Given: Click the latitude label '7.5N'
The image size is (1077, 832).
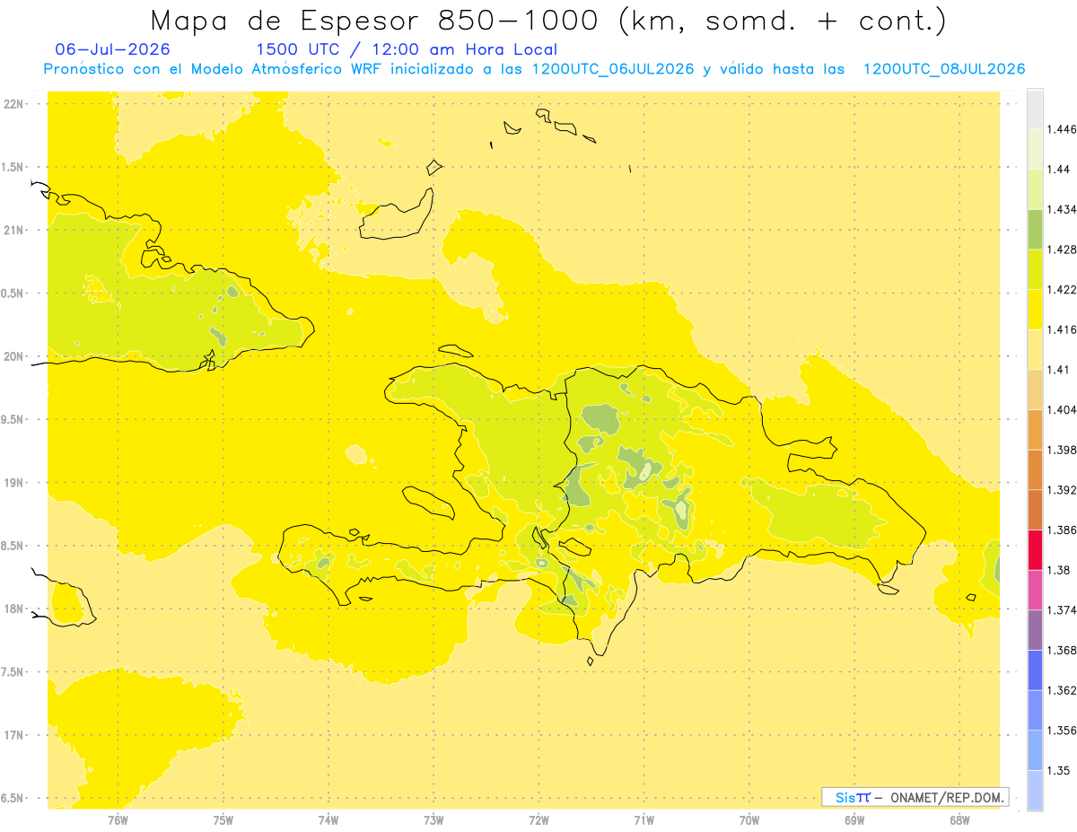Looking at the screenshot, I should [x=13, y=672].
